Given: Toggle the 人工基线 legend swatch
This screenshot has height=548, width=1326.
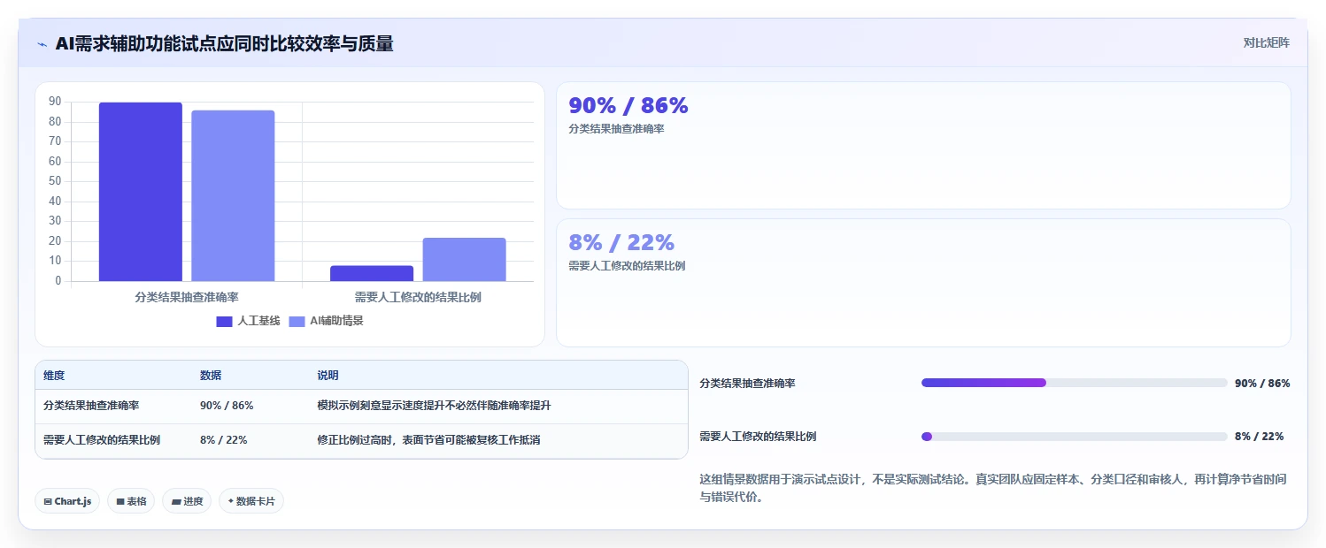Looking at the screenshot, I should [224, 321].
